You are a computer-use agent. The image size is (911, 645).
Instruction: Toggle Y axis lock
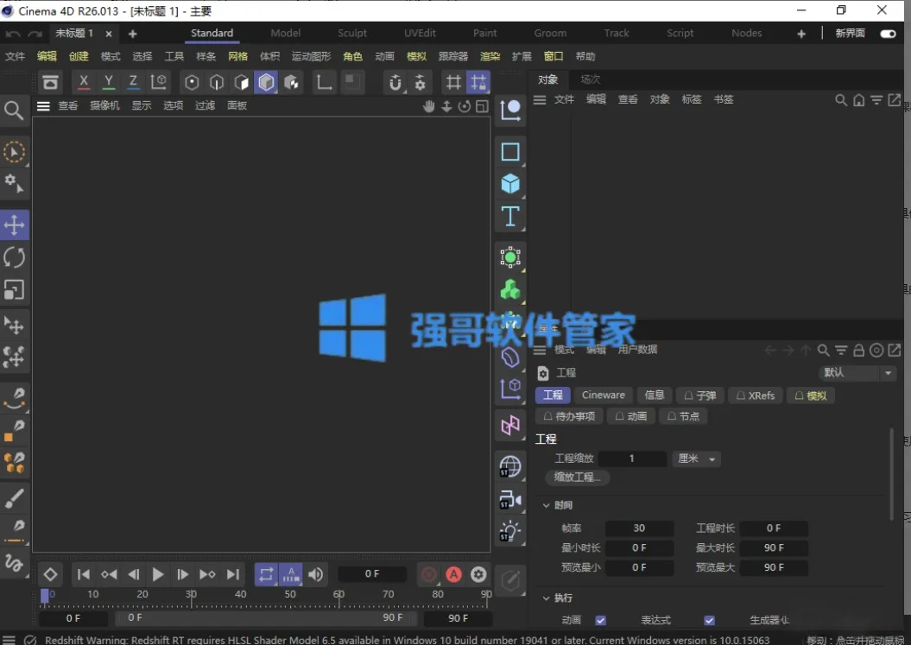(109, 82)
